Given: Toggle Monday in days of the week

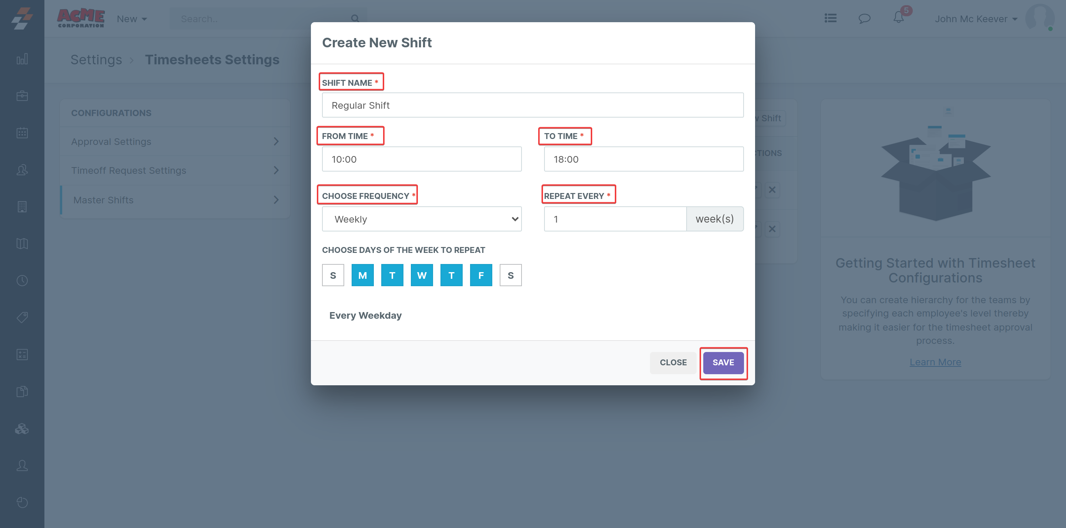Looking at the screenshot, I should [362, 275].
